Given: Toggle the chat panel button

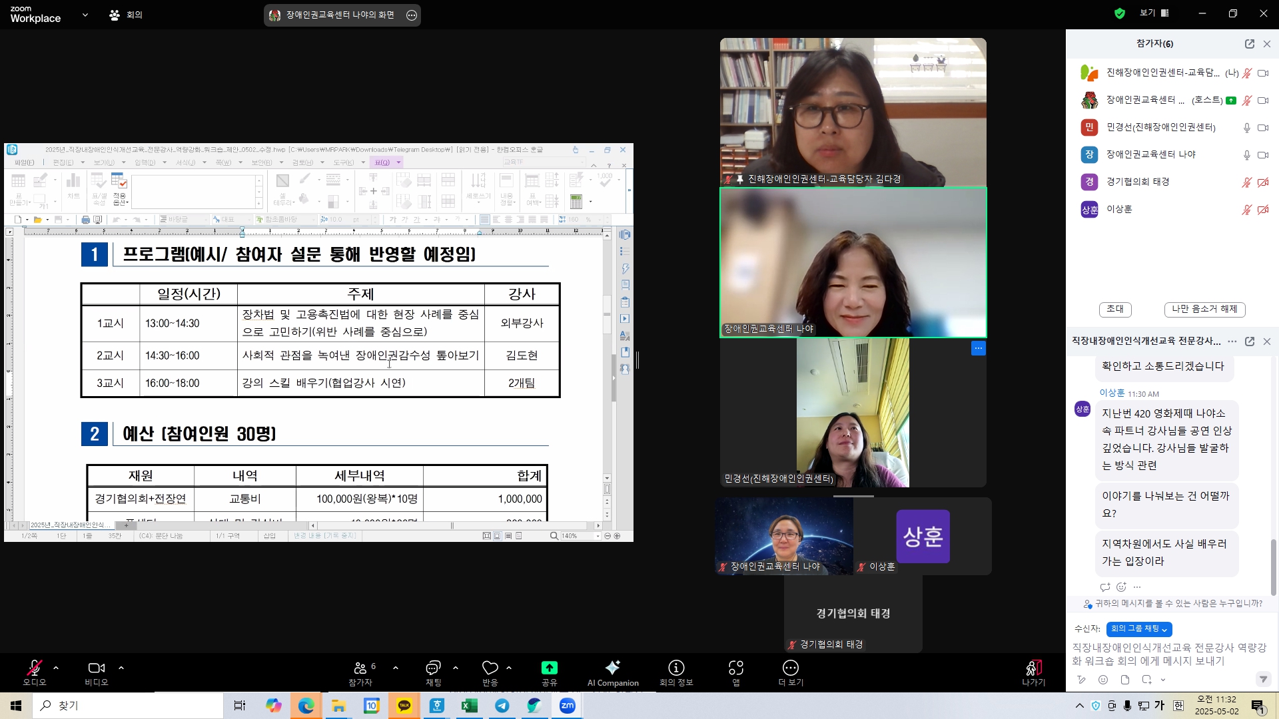Looking at the screenshot, I should click(x=433, y=668).
